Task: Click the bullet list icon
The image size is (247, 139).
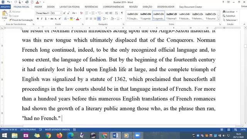Action: click(87, 13)
